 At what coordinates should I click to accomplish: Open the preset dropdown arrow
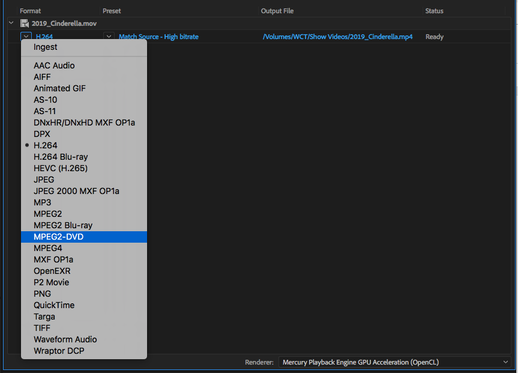tap(109, 37)
